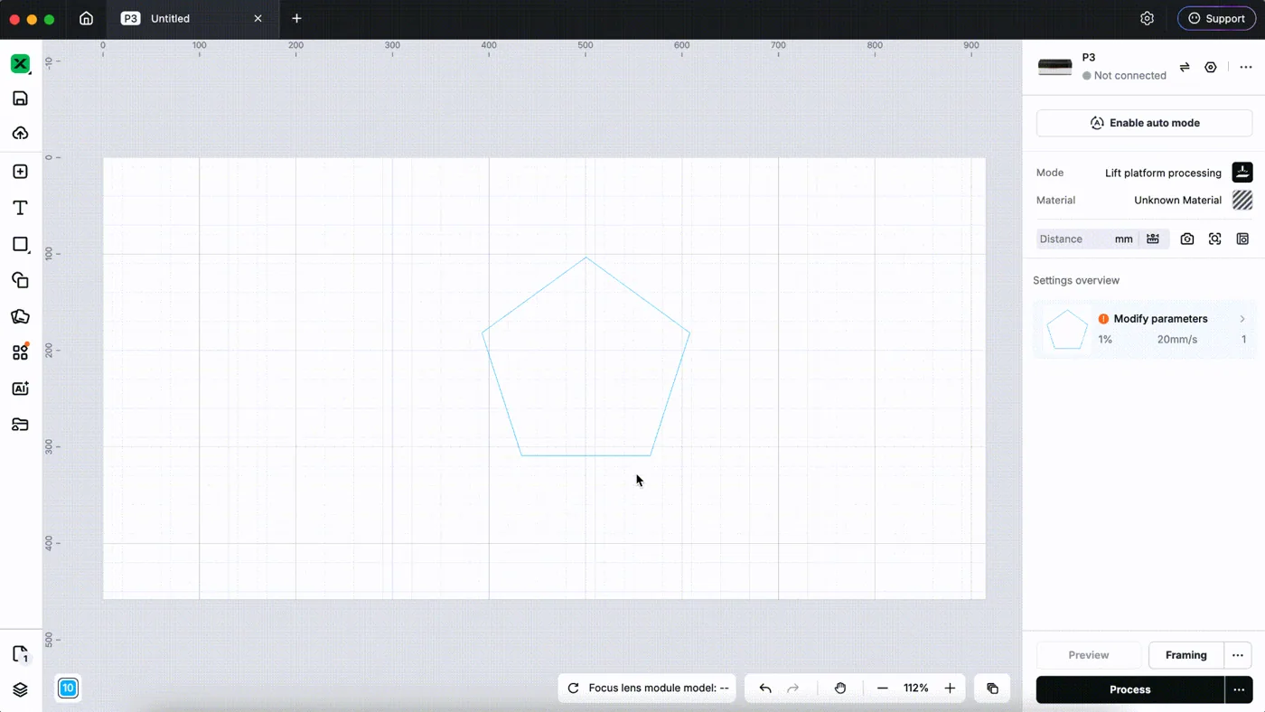
Task: Click the pentagon thumbnail in Settings overview
Action: (1067, 330)
